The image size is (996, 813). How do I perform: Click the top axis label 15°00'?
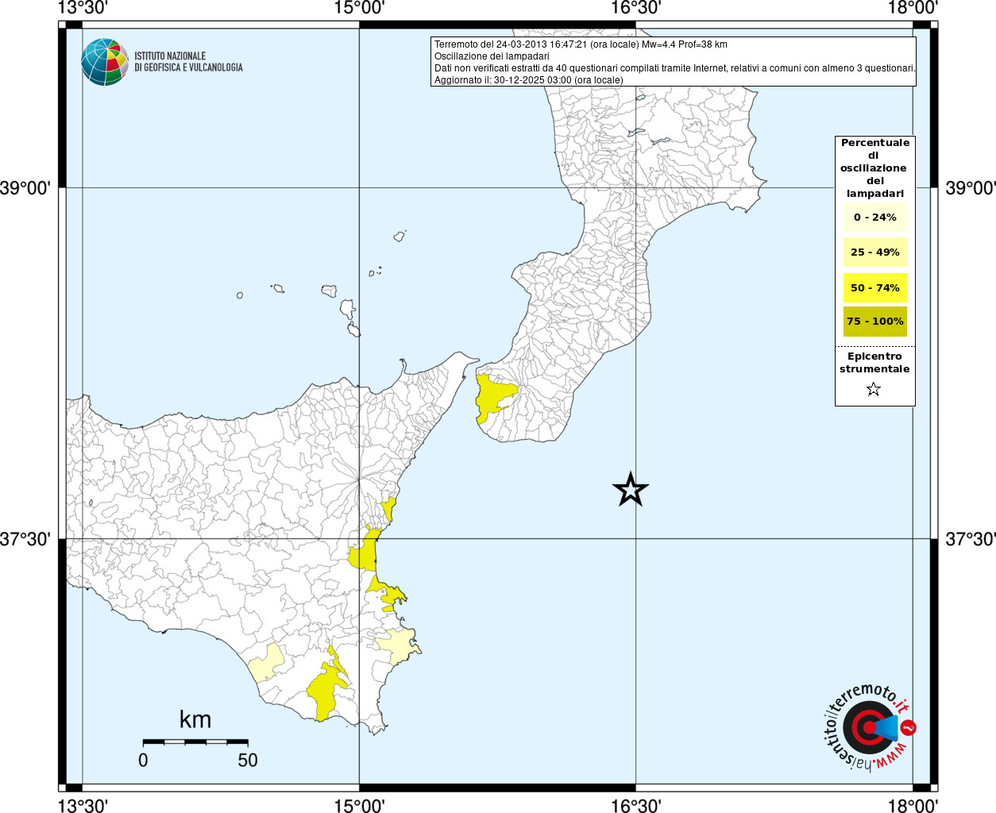click(359, 8)
